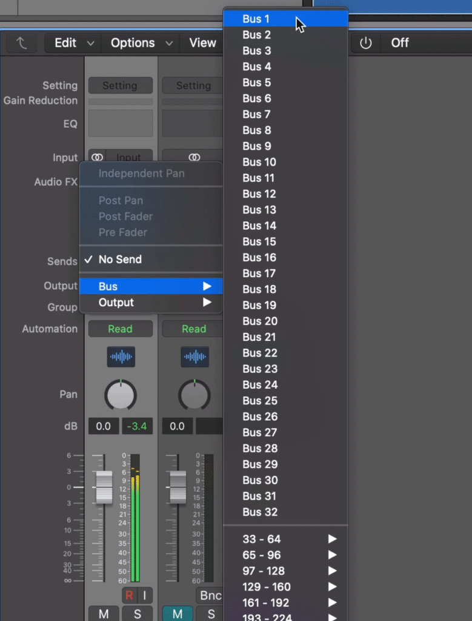
Task: Solo the second channel strip
Action: point(210,614)
